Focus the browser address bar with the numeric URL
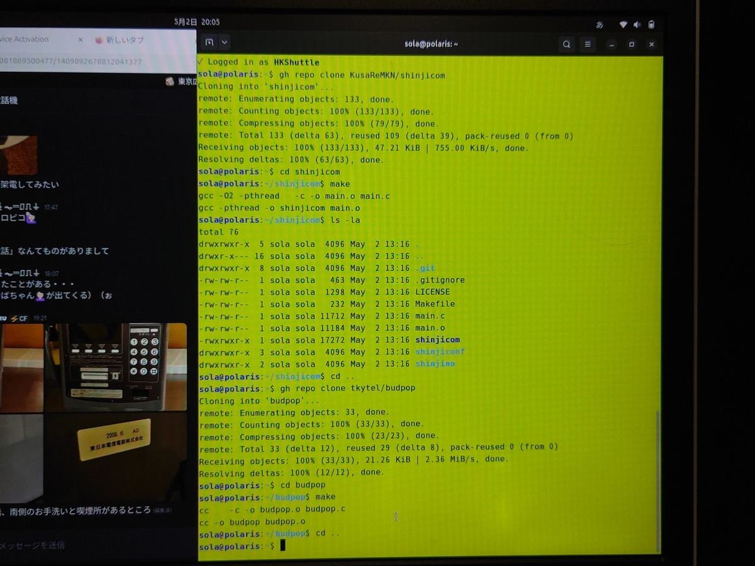 tap(71, 62)
